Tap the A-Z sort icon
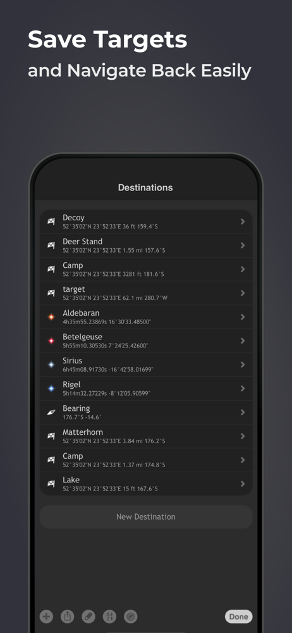292x633 pixels. tap(109, 617)
